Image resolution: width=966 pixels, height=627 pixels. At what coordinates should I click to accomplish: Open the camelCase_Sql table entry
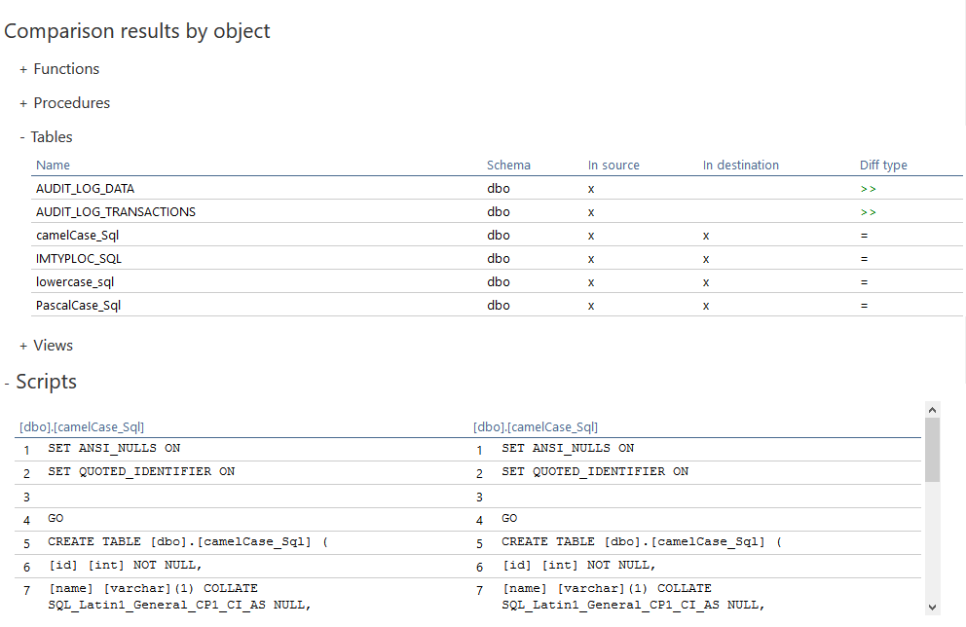click(78, 236)
